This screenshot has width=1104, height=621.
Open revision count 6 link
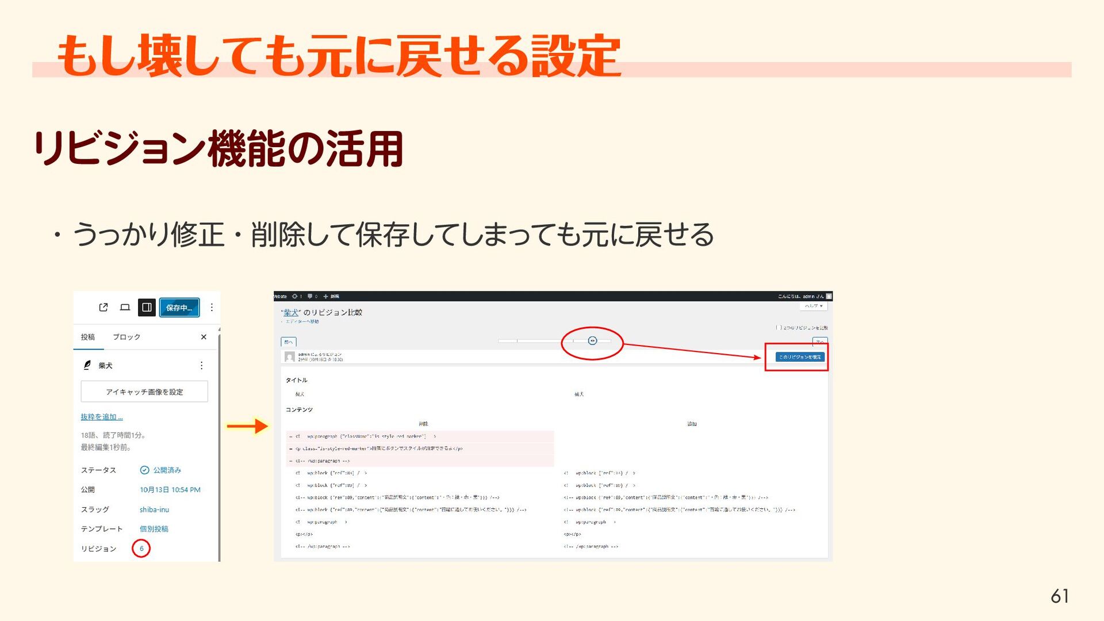pos(141,549)
